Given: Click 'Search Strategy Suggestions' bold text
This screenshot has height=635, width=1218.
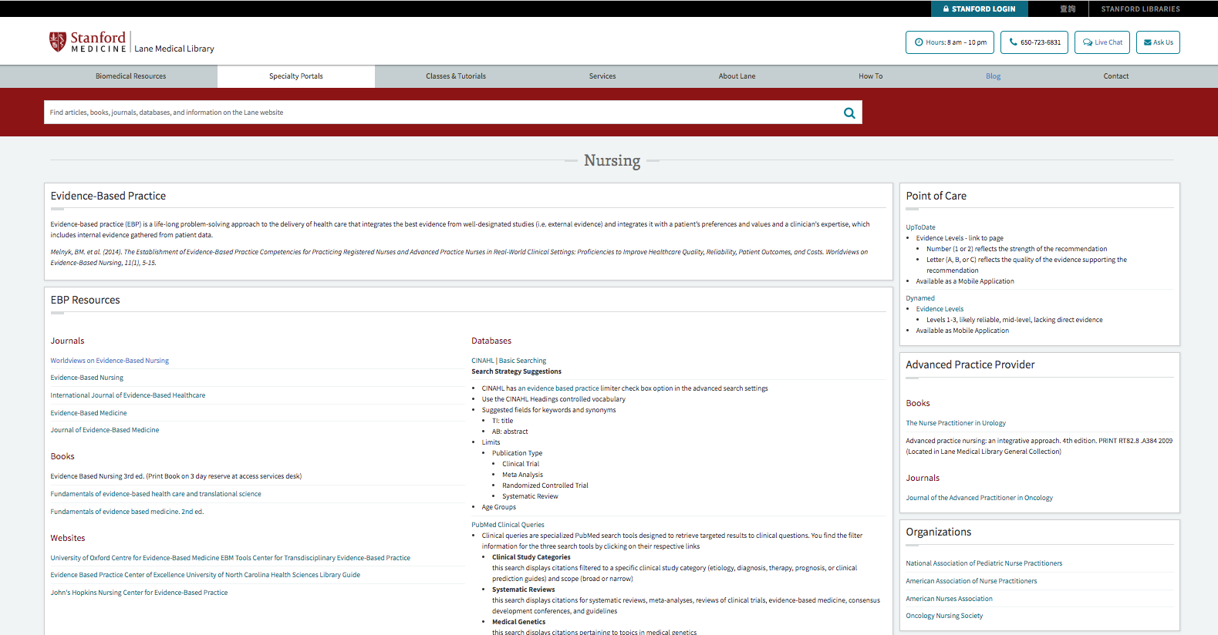Looking at the screenshot, I should pos(517,371).
